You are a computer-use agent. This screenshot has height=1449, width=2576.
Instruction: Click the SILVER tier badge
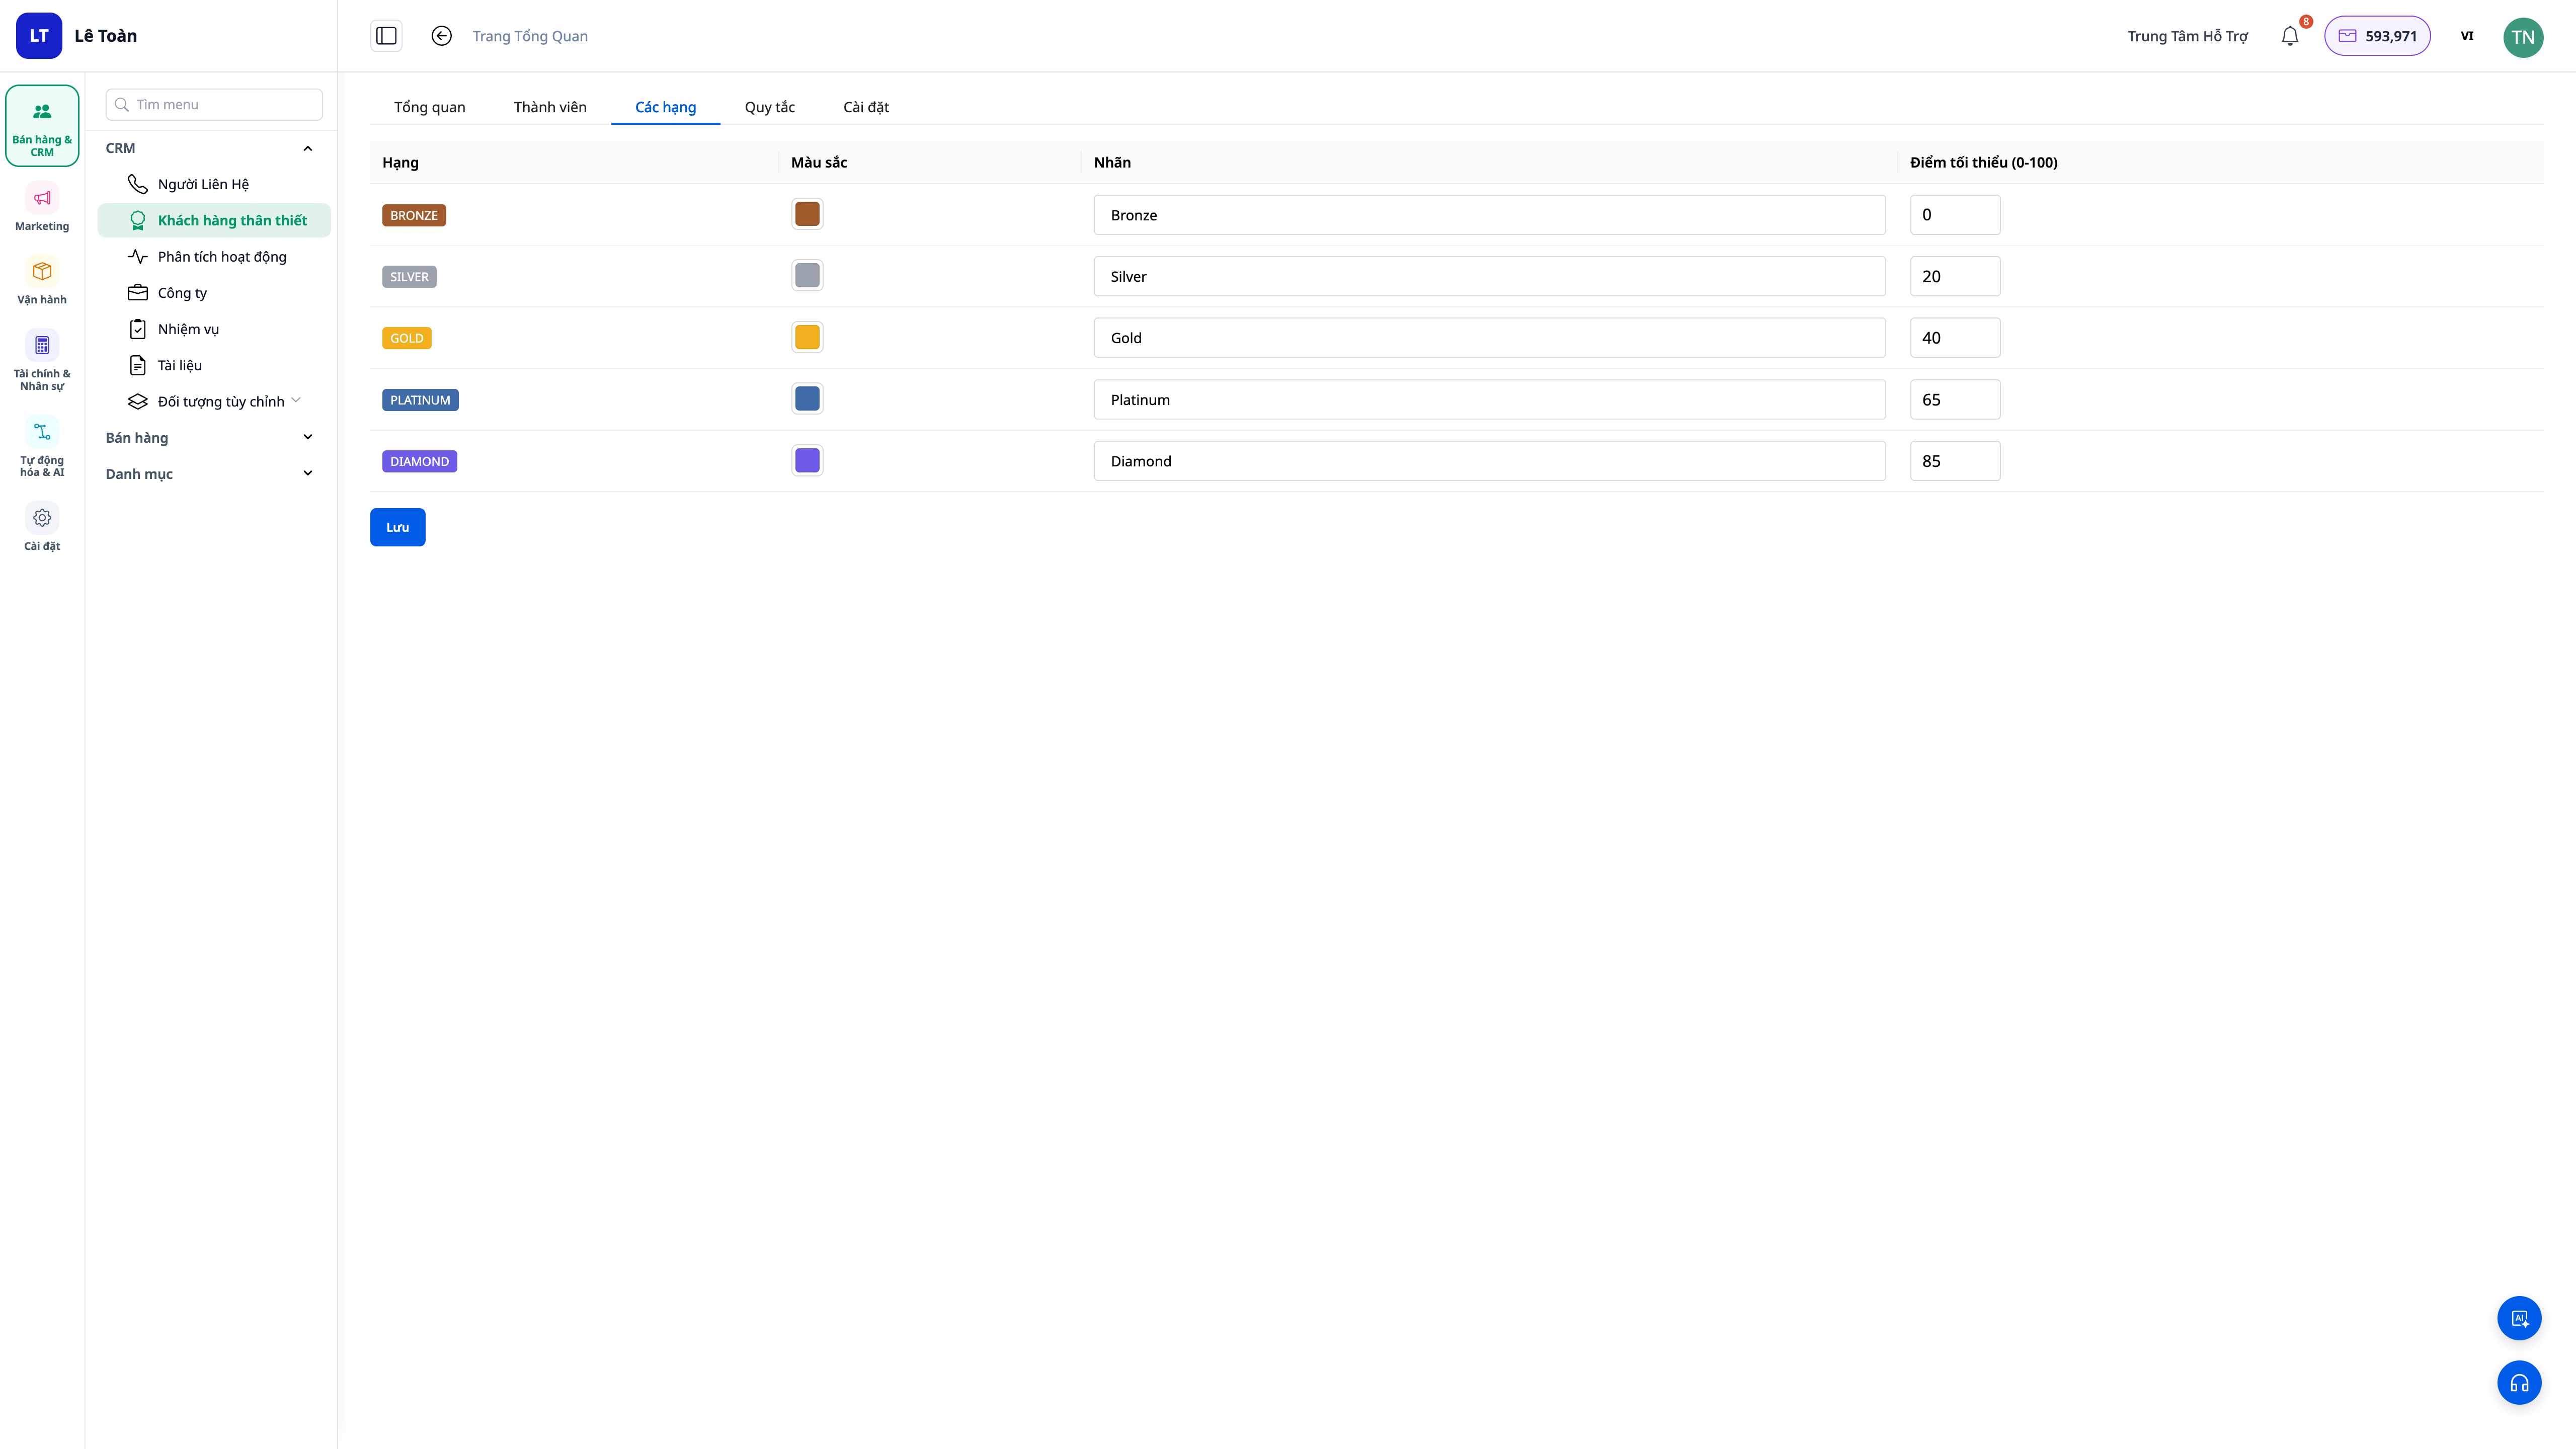click(409, 277)
